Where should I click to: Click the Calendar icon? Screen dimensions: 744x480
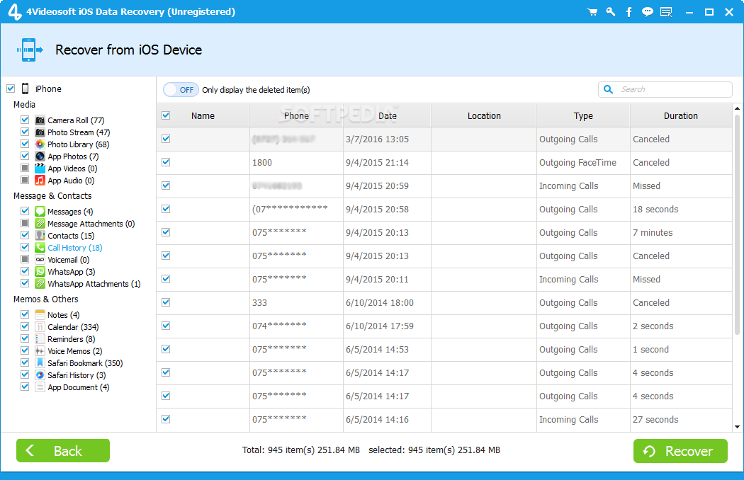(40, 327)
